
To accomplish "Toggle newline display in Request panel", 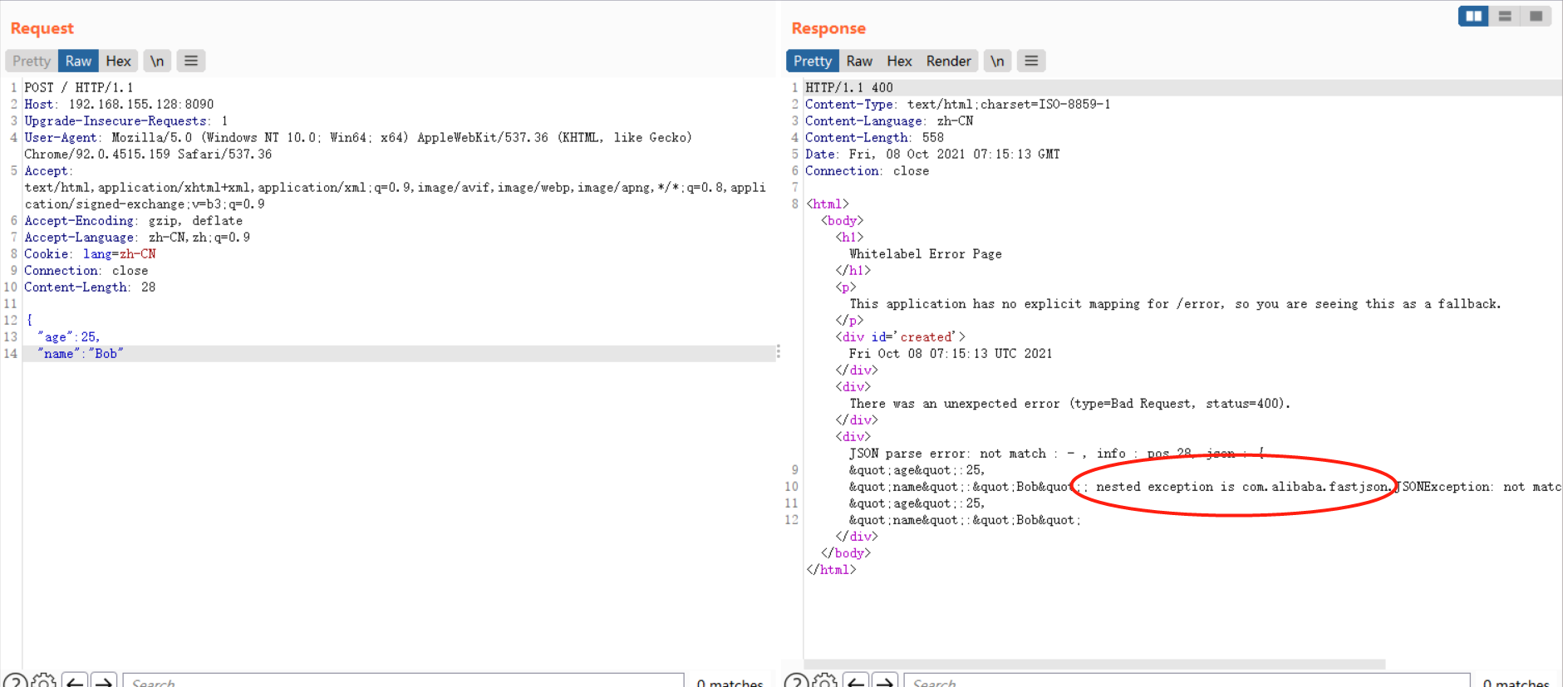I will 157,61.
